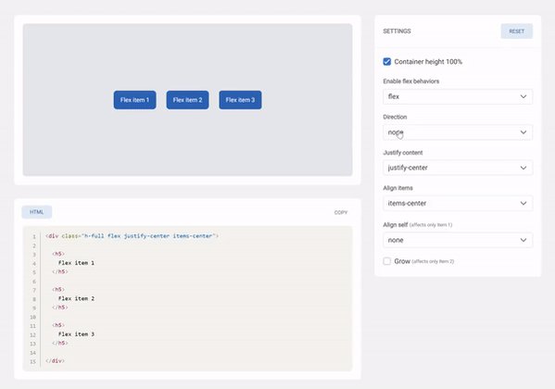Screen dimensions: 555x389
Task: Click line number 1 in code gutter
Action: pos(34,236)
